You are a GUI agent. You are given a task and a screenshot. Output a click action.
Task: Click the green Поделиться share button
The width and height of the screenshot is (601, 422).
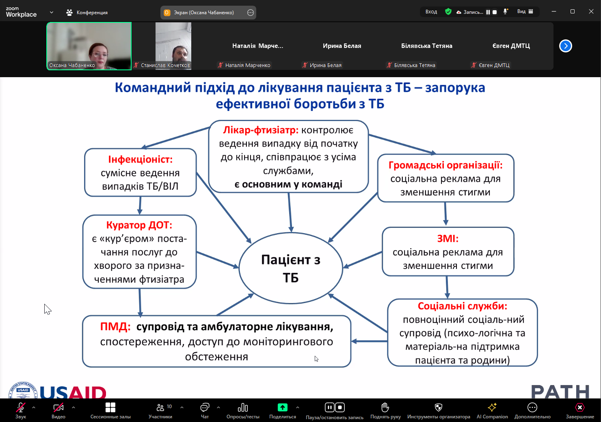pos(282,407)
